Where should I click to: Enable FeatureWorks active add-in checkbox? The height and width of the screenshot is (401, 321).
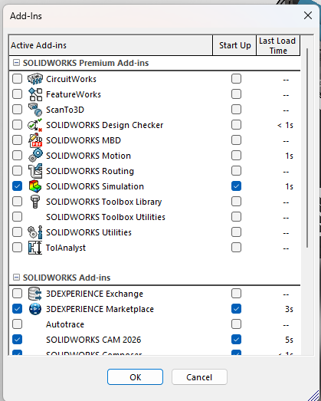[x=17, y=94]
